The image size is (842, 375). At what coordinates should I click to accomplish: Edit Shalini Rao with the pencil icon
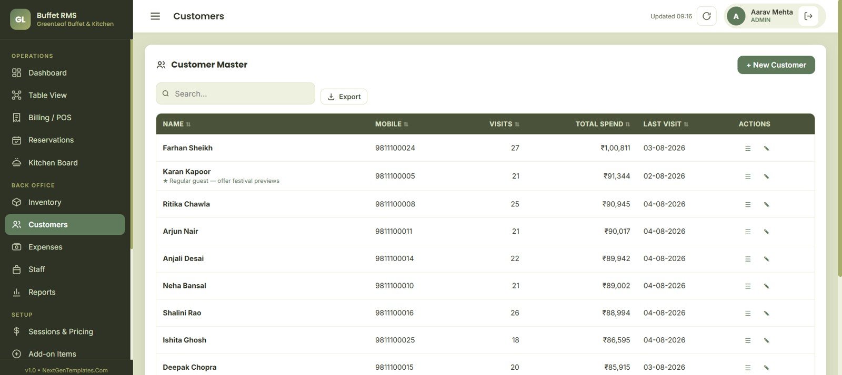pyautogui.click(x=766, y=314)
